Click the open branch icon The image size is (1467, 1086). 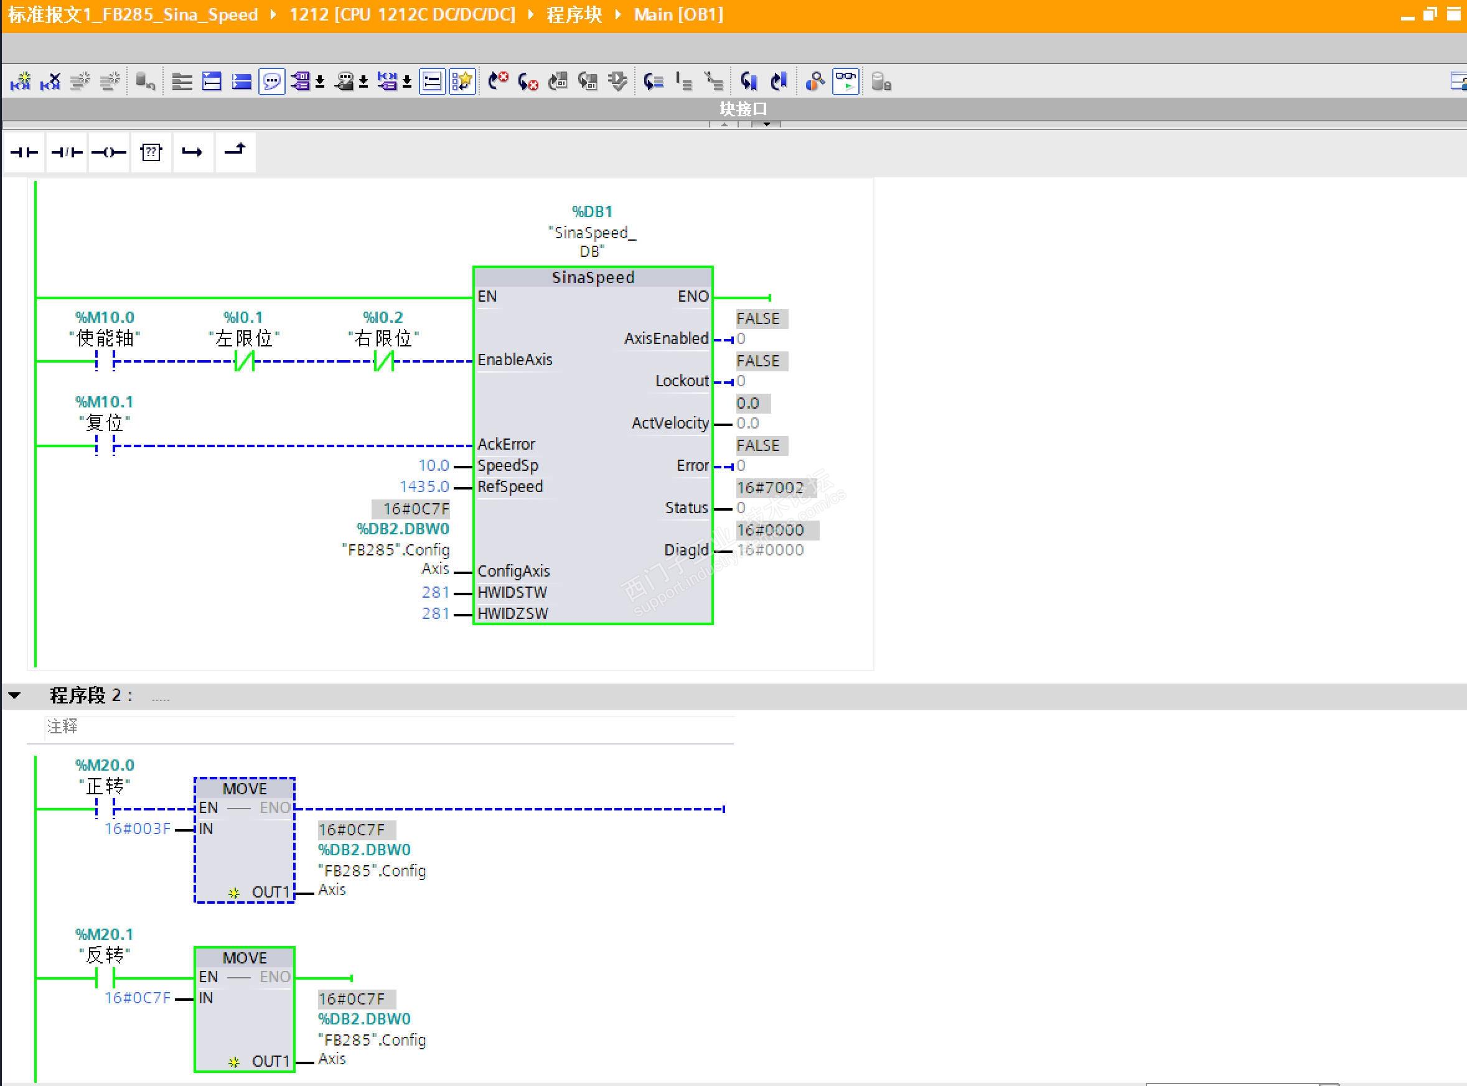[x=192, y=152]
